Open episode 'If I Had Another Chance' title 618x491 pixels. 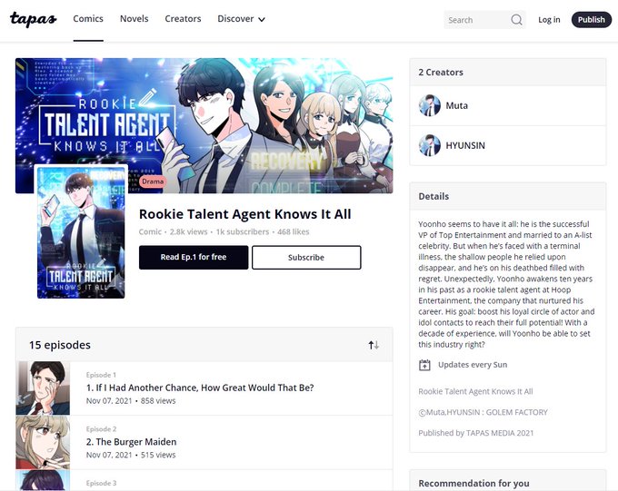coord(200,388)
